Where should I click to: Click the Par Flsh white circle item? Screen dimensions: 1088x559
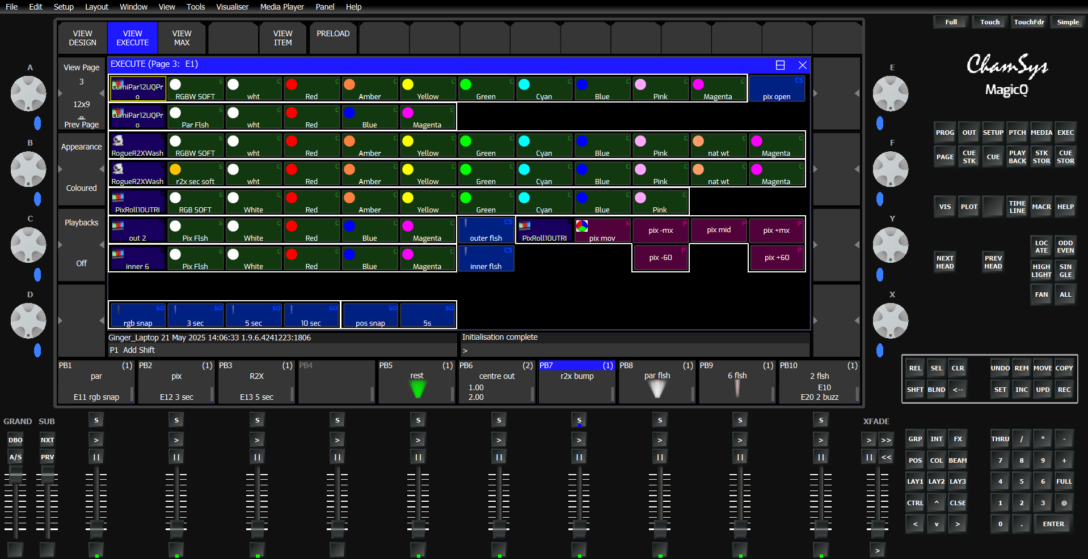tap(195, 117)
